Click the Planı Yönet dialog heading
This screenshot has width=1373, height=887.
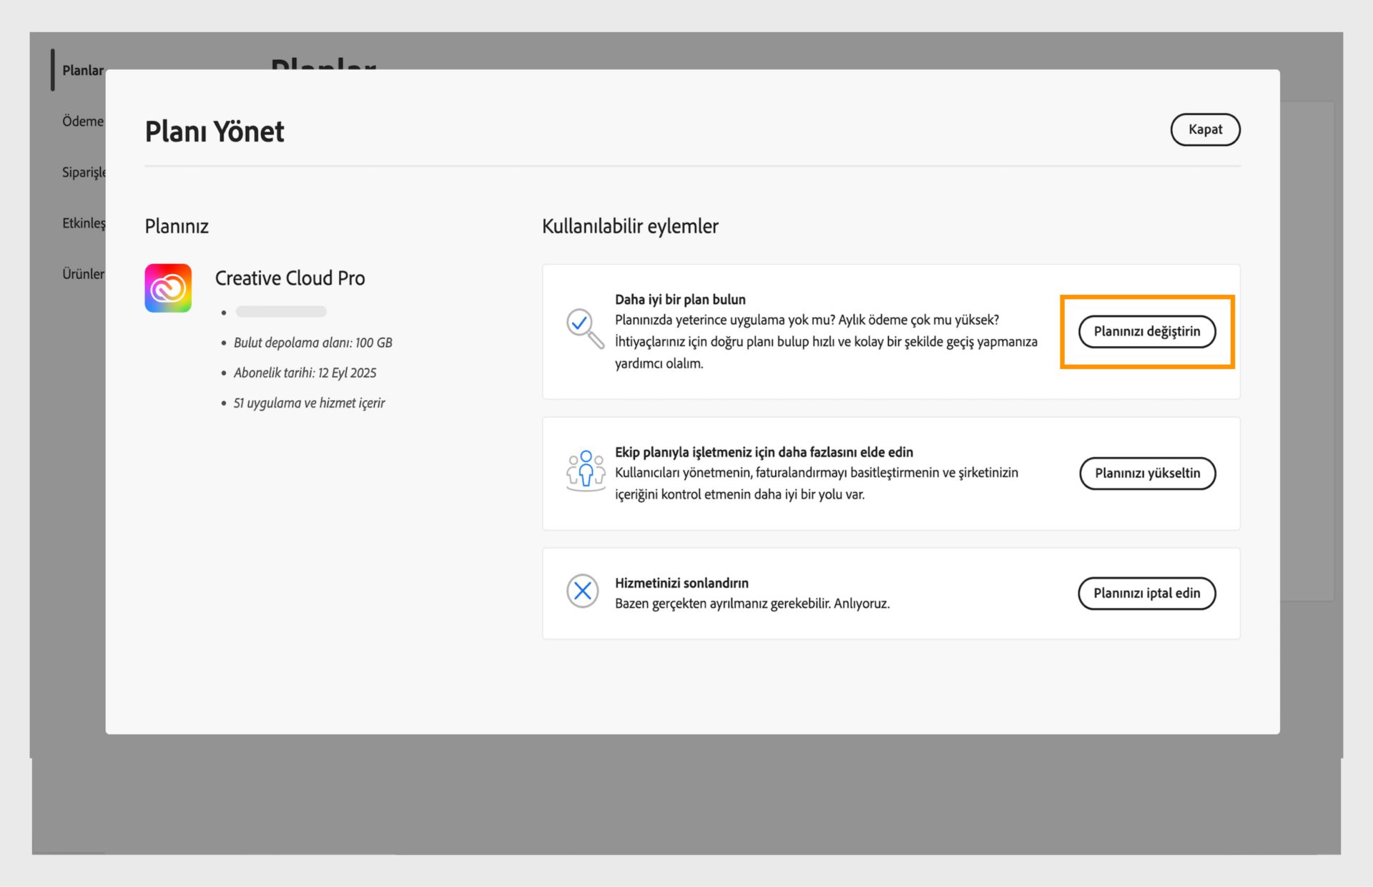[x=215, y=132]
